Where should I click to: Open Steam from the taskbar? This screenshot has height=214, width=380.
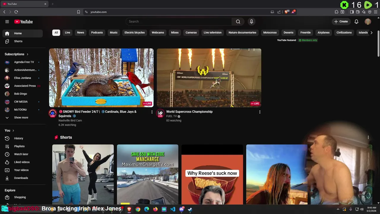click(x=190, y=209)
